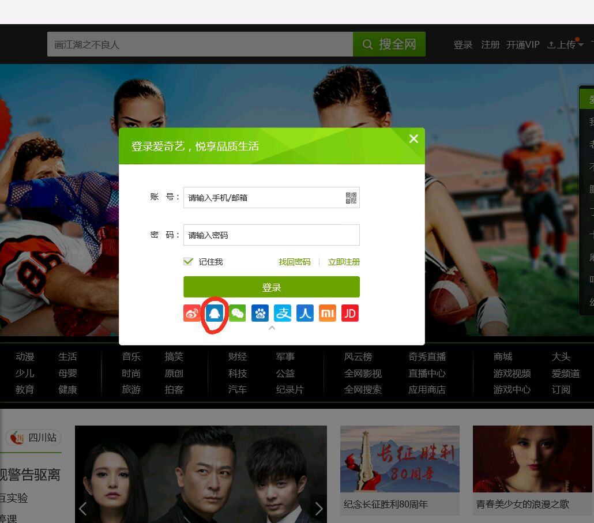Focus the 密码 password input field
This screenshot has height=523, width=594.
pos(271,235)
